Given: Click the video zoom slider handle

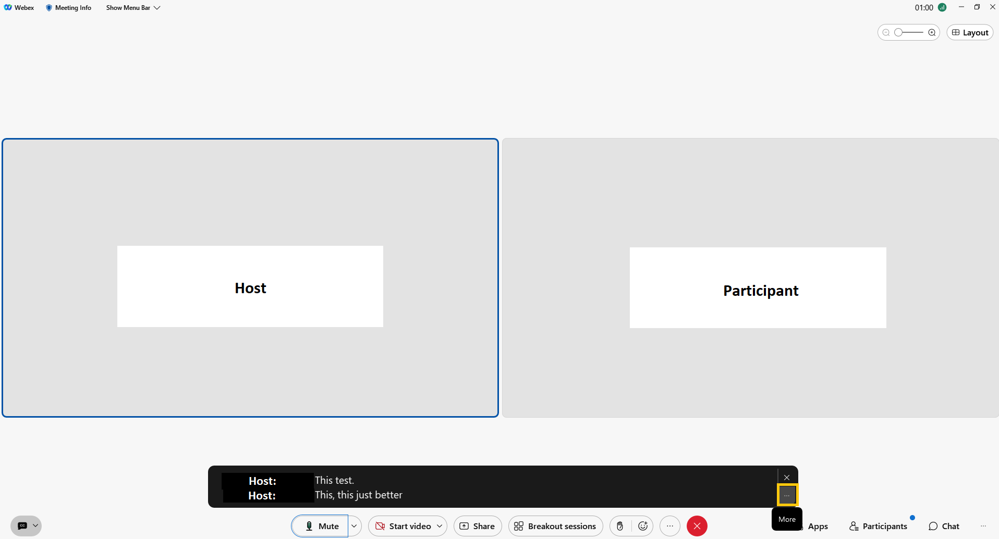Looking at the screenshot, I should [x=898, y=32].
